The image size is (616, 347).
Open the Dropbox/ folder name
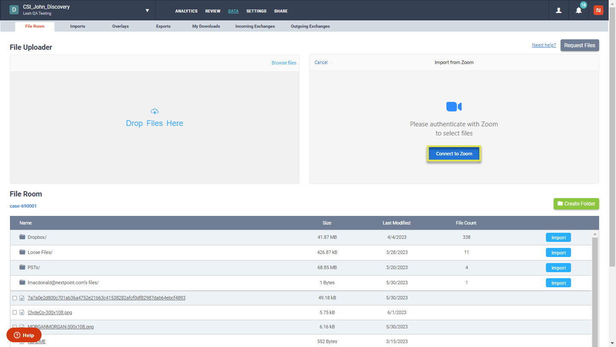point(37,237)
